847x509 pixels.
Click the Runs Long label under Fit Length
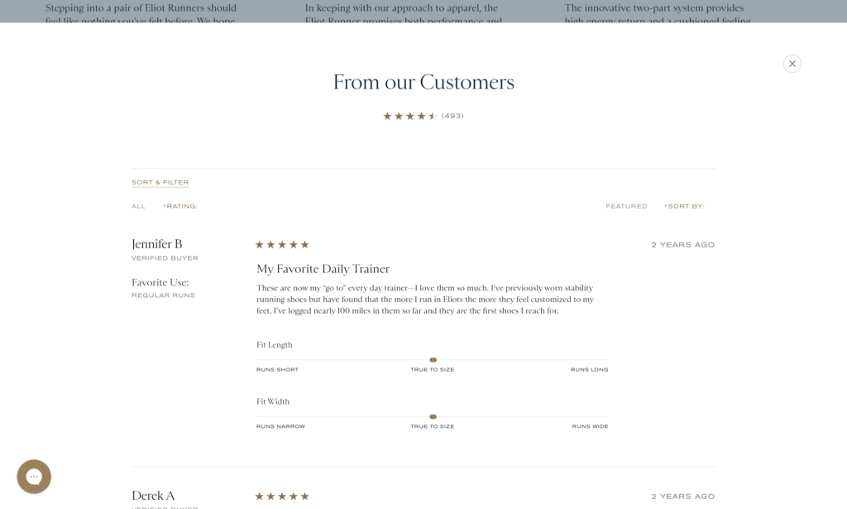pos(589,370)
